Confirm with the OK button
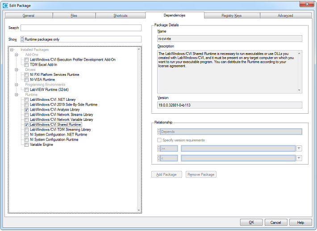The image size is (317, 231). 251,223
